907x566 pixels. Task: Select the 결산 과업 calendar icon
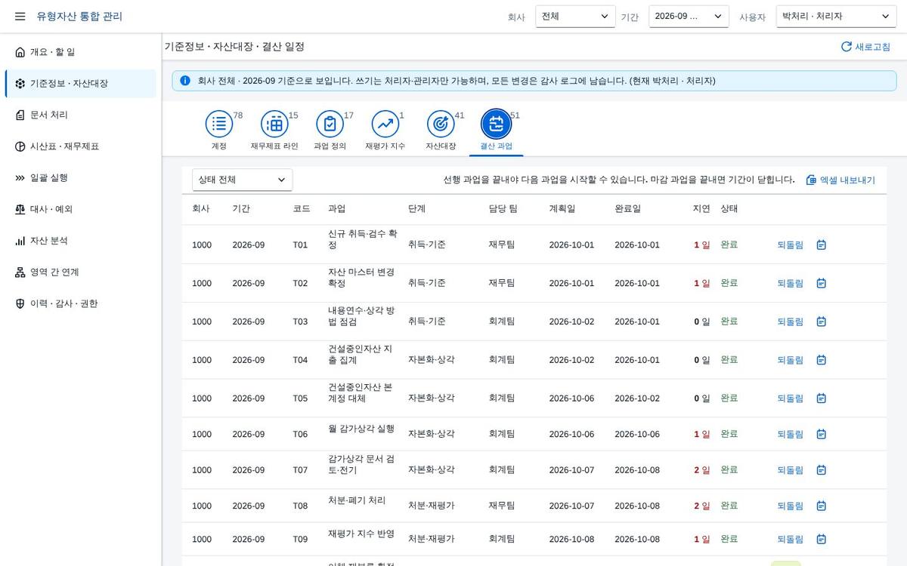pyautogui.click(x=497, y=124)
